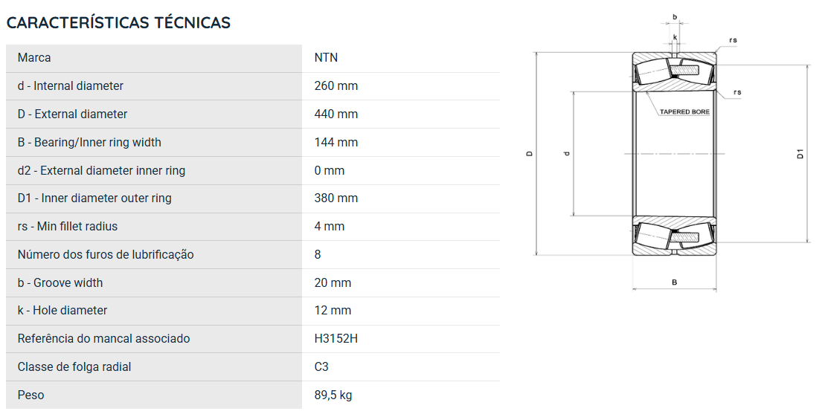This screenshot has width=822, height=417.
Task: Click the D - External diameter label
Action: [72, 114]
